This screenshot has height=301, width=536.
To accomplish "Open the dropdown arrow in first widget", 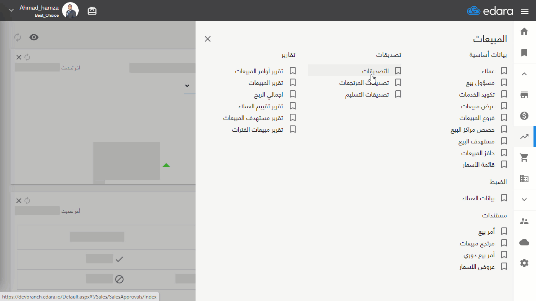I will (187, 86).
